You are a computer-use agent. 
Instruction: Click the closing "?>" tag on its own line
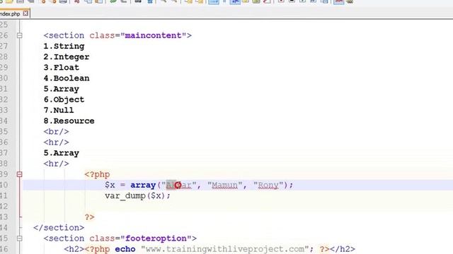coord(90,217)
